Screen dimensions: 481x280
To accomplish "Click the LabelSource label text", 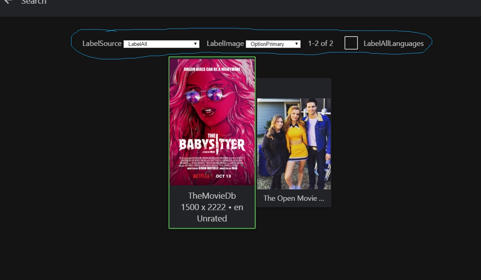I will pos(102,43).
